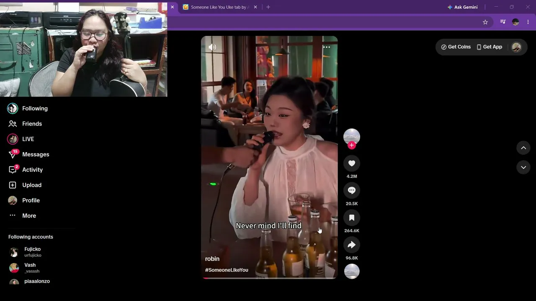Open a new browser tab
Viewport: 536px width, 301px height.
(268, 7)
